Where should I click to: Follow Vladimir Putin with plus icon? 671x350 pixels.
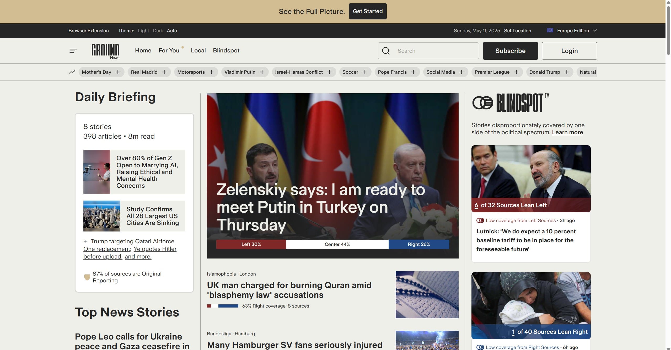[x=262, y=72]
